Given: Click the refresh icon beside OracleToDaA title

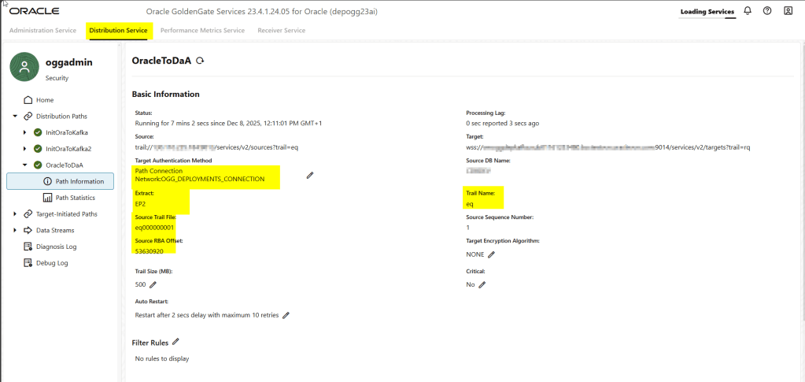Looking at the screenshot, I should pyautogui.click(x=200, y=61).
